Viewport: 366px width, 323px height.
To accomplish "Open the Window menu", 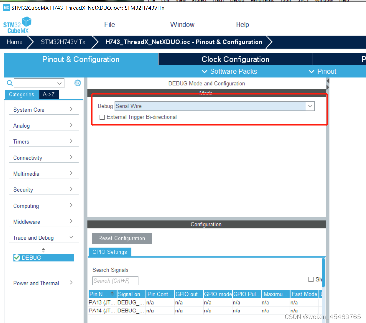I will coord(182,25).
